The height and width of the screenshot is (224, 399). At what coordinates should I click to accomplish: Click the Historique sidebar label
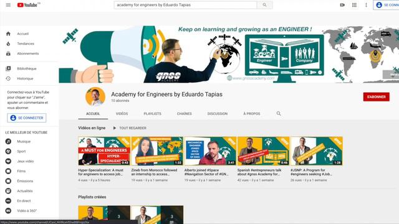pyautogui.click(x=25, y=78)
